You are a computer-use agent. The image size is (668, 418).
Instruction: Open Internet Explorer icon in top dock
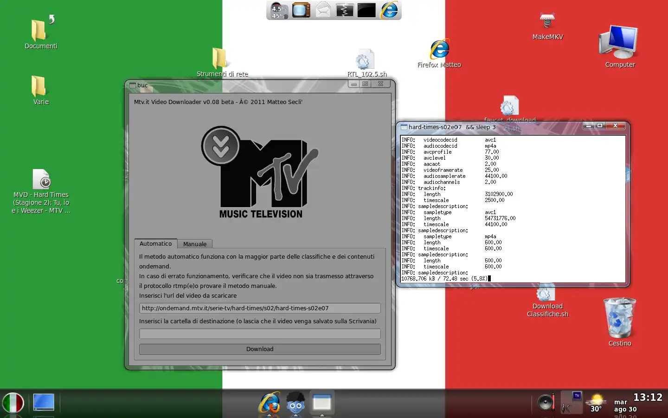(389, 10)
